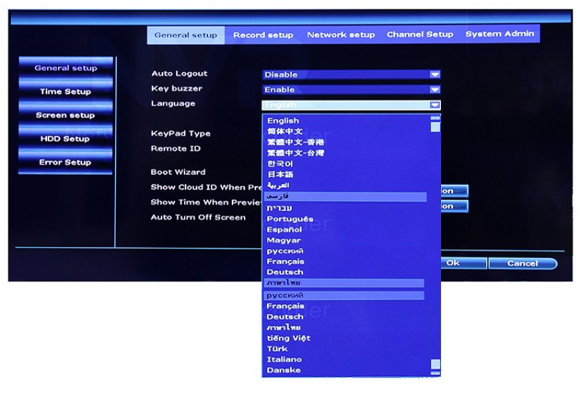The width and height of the screenshot is (581, 400).
Task: Switch to Record setup tab
Action: [263, 35]
